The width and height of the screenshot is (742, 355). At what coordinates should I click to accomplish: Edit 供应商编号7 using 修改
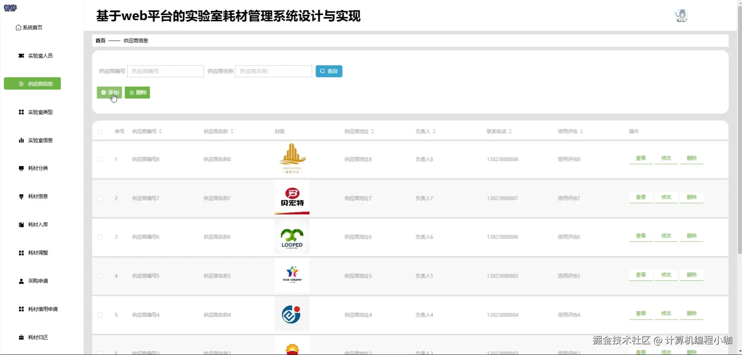pyautogui.click(x=666, y=197)
